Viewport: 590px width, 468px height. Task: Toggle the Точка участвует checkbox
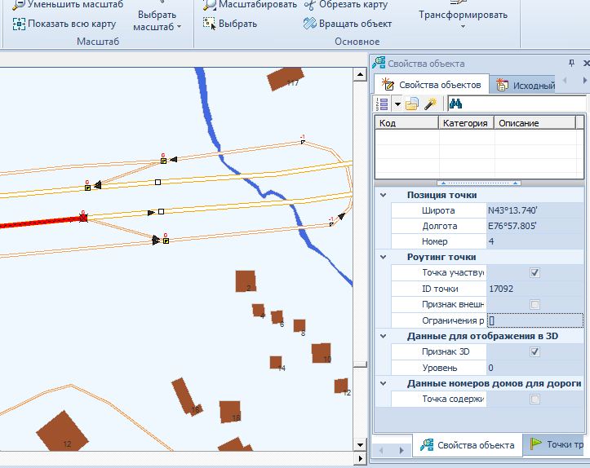pos(535,273)
